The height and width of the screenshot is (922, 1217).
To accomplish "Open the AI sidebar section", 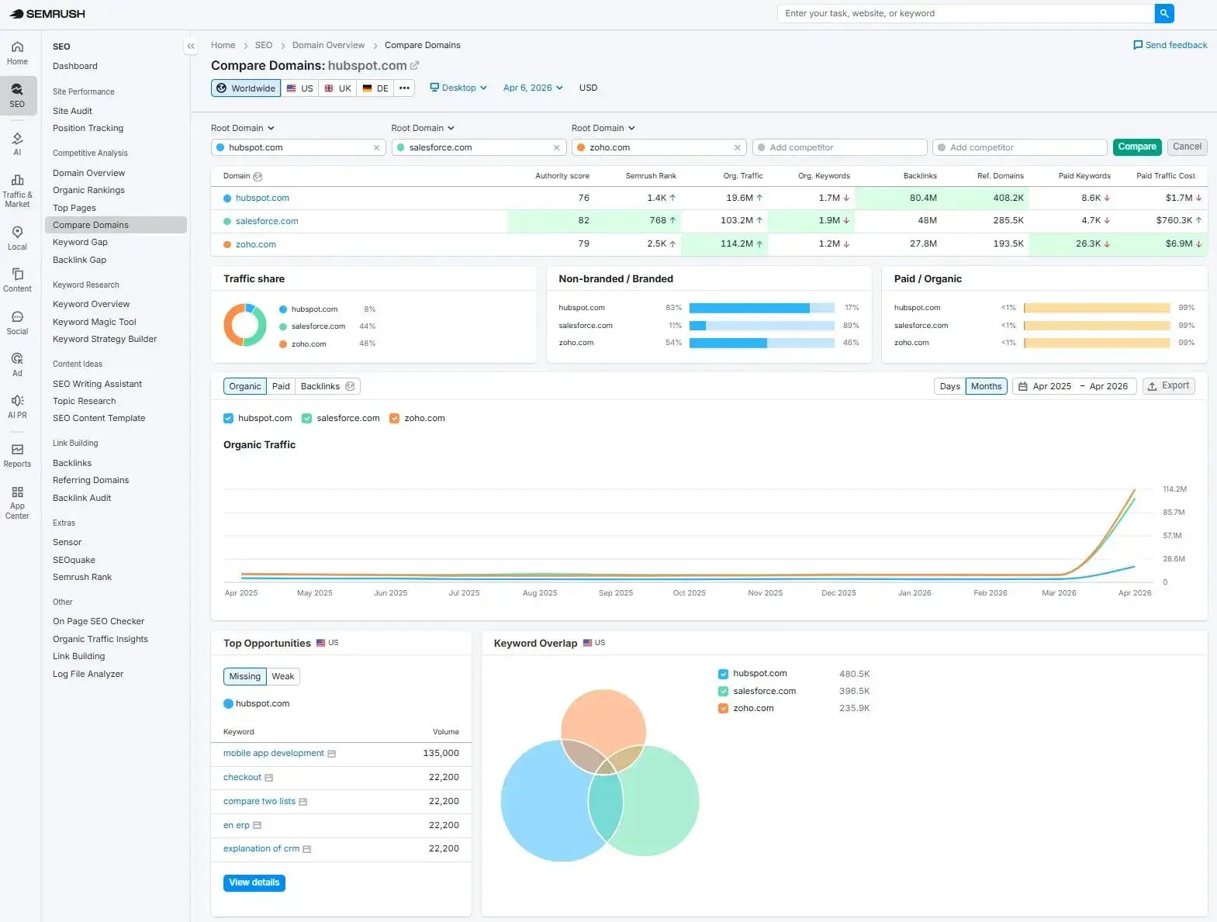I will 17,143.
